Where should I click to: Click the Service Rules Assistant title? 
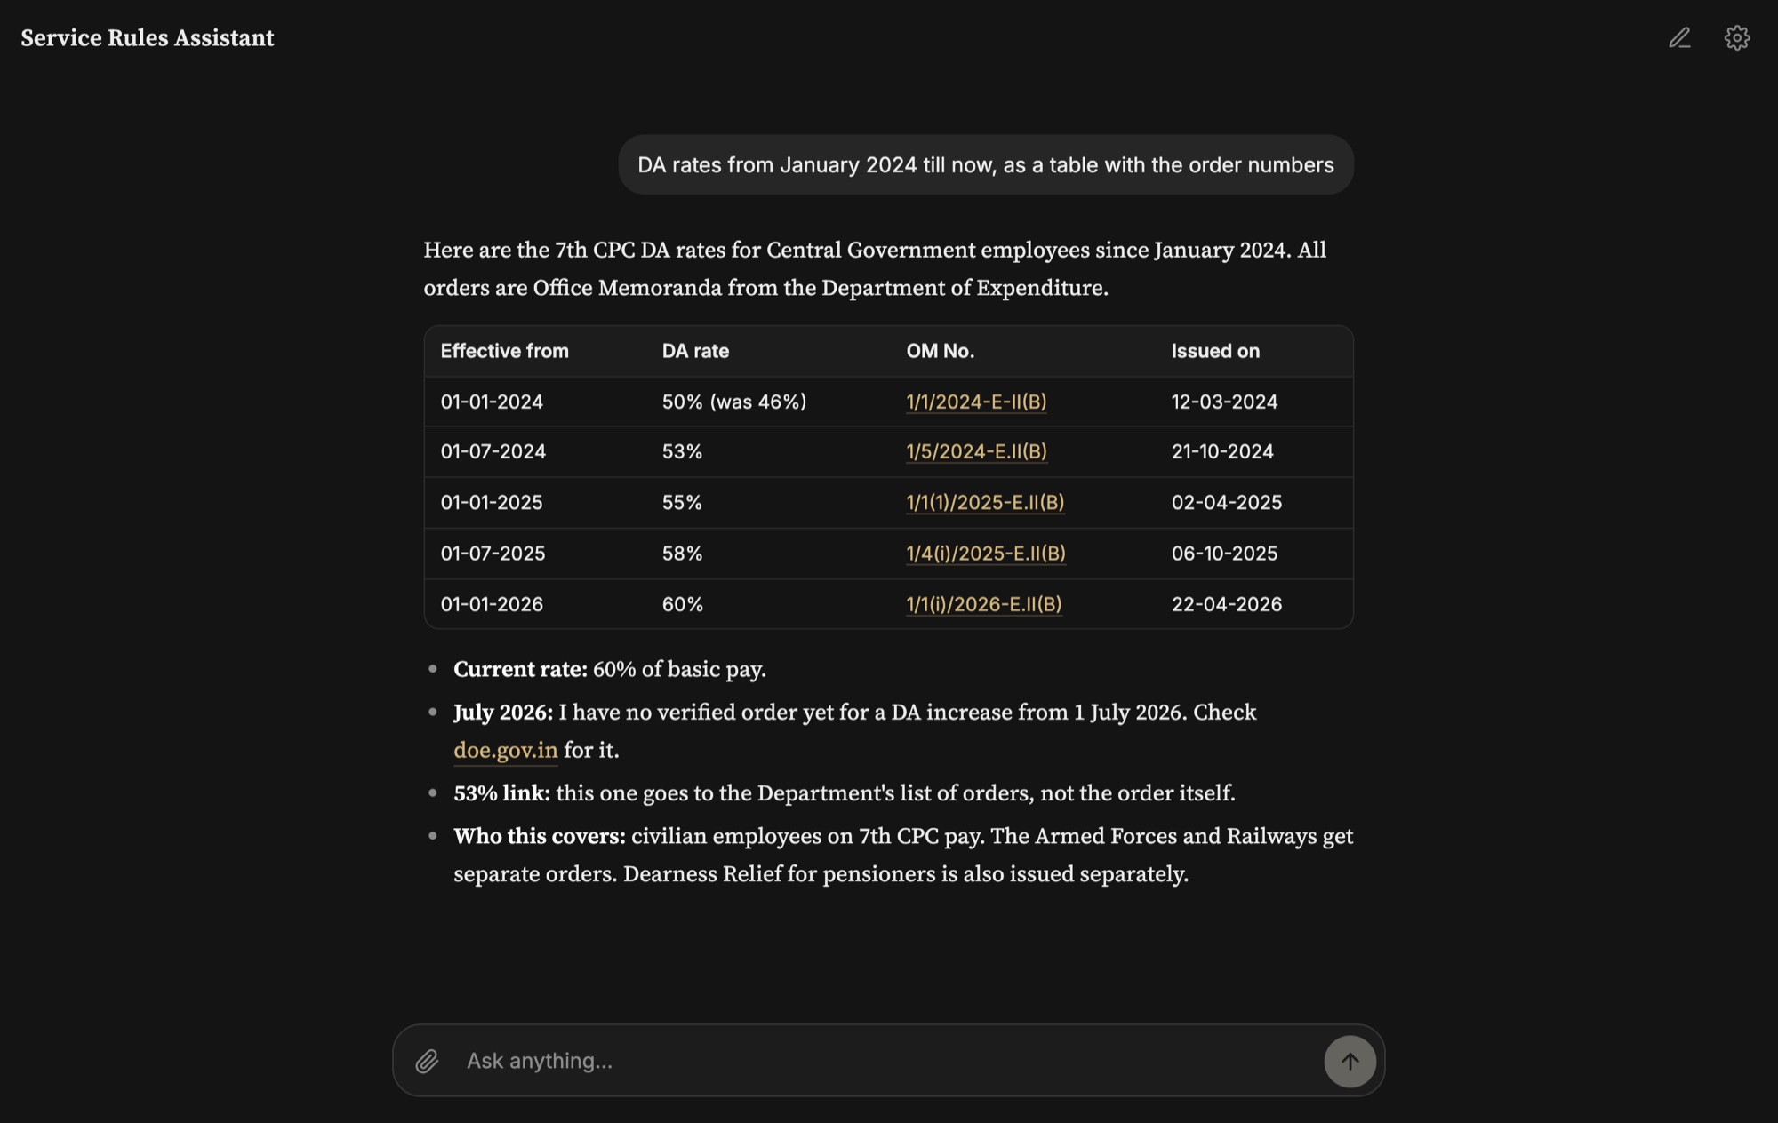pyautogui.click(x=148, y=38)
